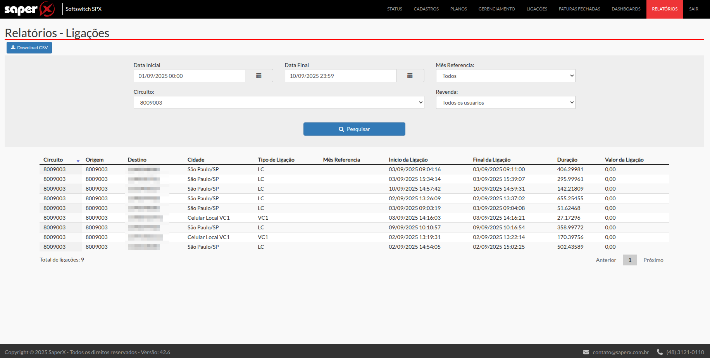Image resolution: width=710 pixels, height=358 pixels.
Task: Open calendar picker for Data Final
Action: 410,76
